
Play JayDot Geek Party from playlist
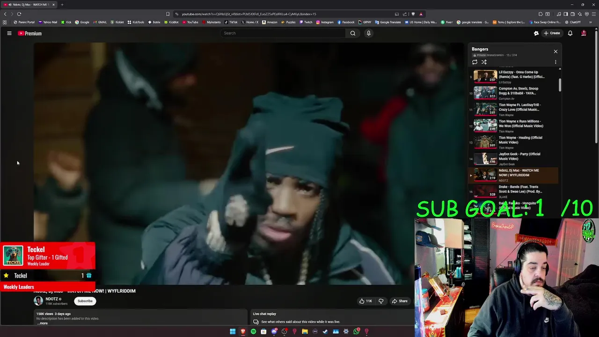pyautogui.click(x=513, y=158)
